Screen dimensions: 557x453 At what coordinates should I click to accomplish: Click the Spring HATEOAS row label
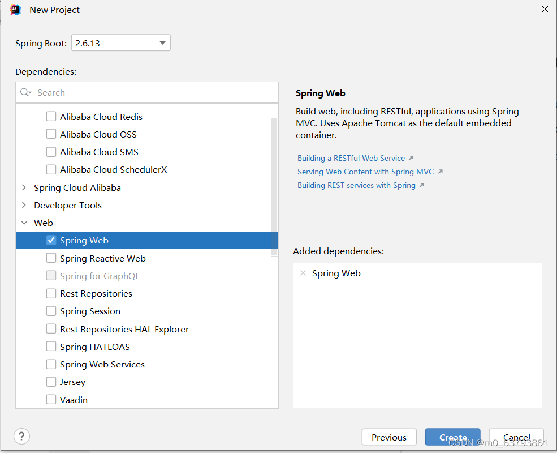tap(95, 347)
